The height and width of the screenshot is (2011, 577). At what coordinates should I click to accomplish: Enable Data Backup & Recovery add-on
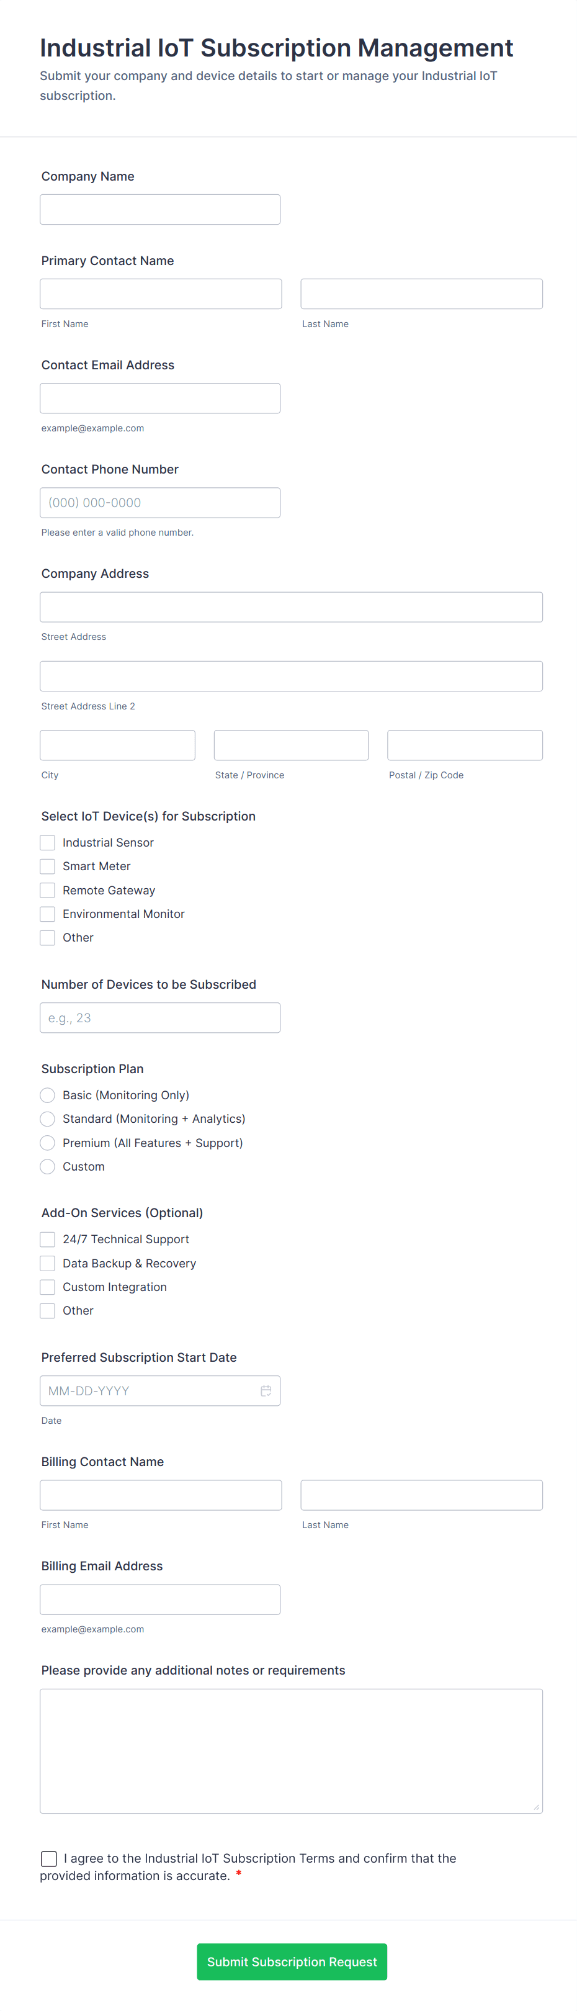point(48,1263)
